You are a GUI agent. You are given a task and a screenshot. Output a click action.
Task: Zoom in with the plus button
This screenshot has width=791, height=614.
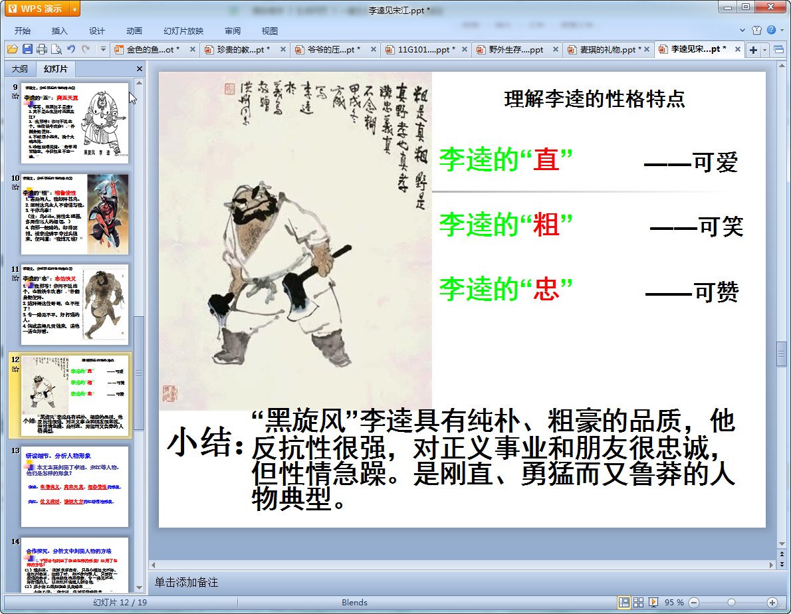pyautogui.click(x=772, y=603)
